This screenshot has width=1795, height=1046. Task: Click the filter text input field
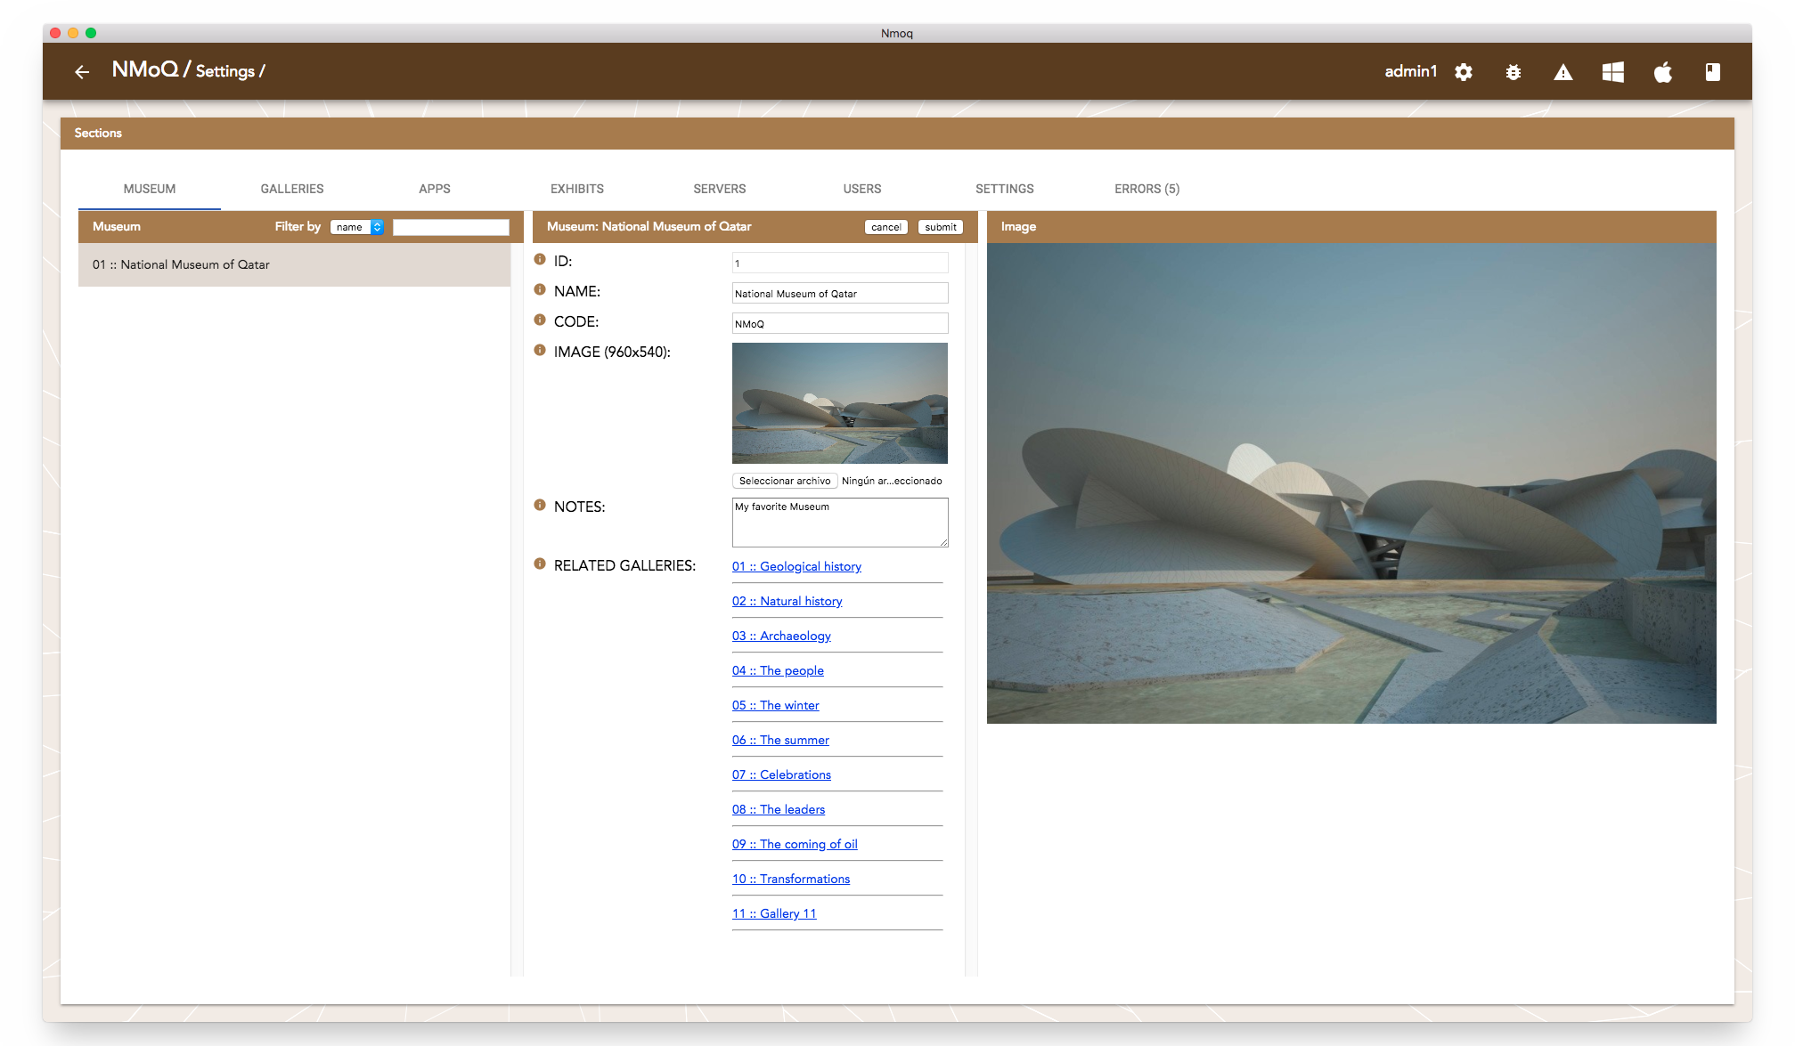click(x=451, y=227)
